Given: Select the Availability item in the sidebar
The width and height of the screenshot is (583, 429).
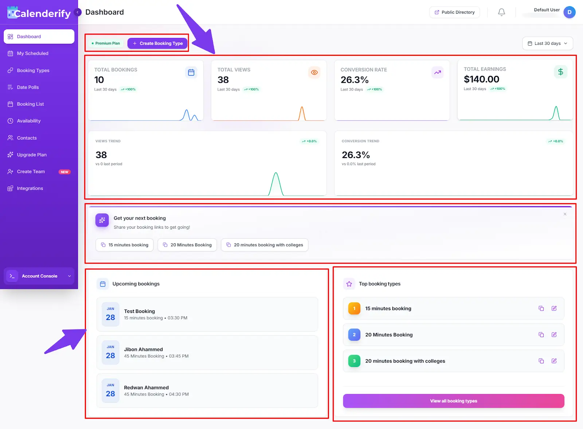Looking at the screenshot, I should tap(29, 121).
